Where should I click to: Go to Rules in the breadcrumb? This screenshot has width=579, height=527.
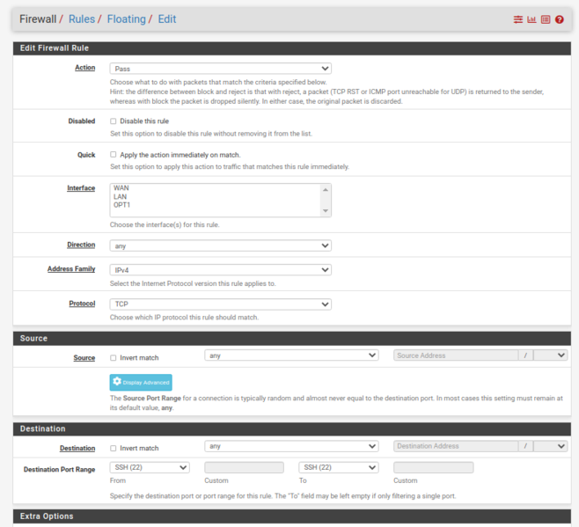[82, 18]
